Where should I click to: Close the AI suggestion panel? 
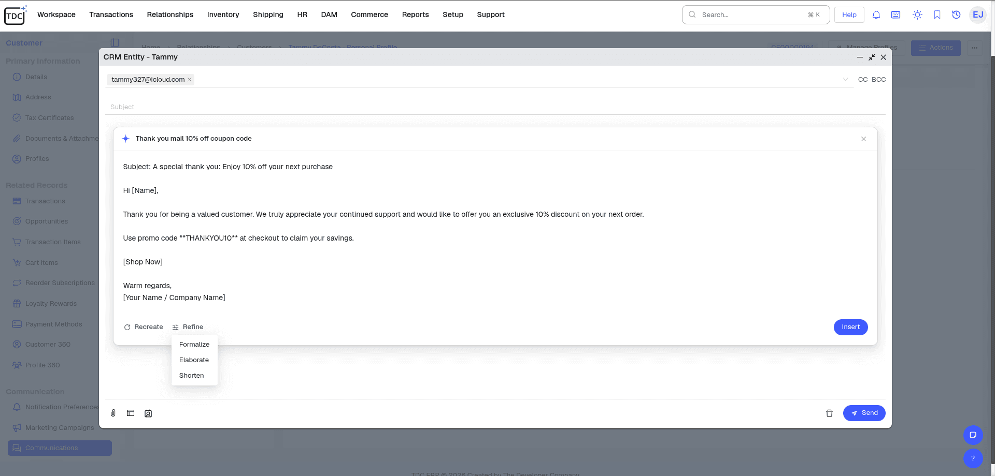coord(863,139)
